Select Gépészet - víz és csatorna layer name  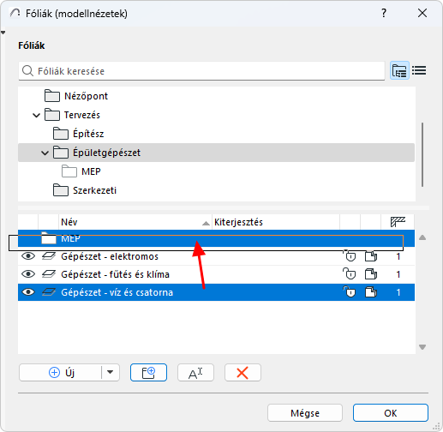pyautogui.click(x=117, y=292)
